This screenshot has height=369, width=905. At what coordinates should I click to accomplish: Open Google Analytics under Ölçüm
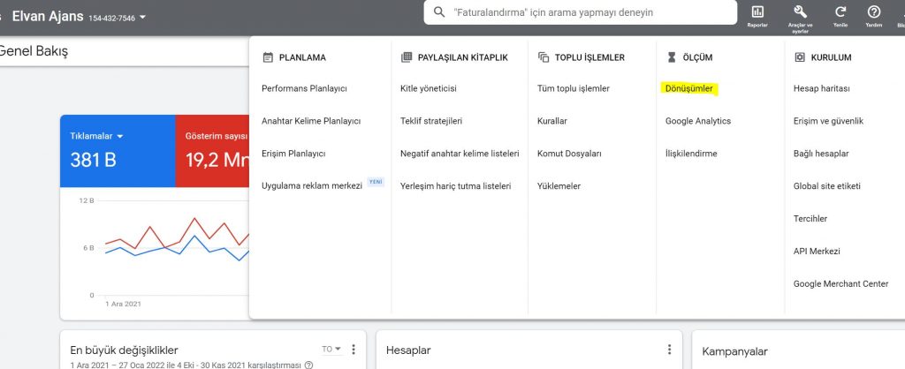coord(698,121)
